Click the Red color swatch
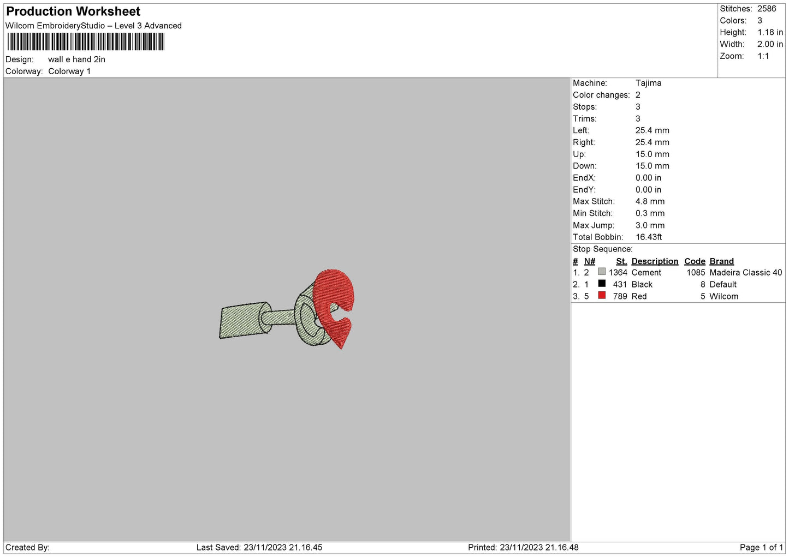The width and height of the screenshot is (789, 557). (x=602, y=296)
